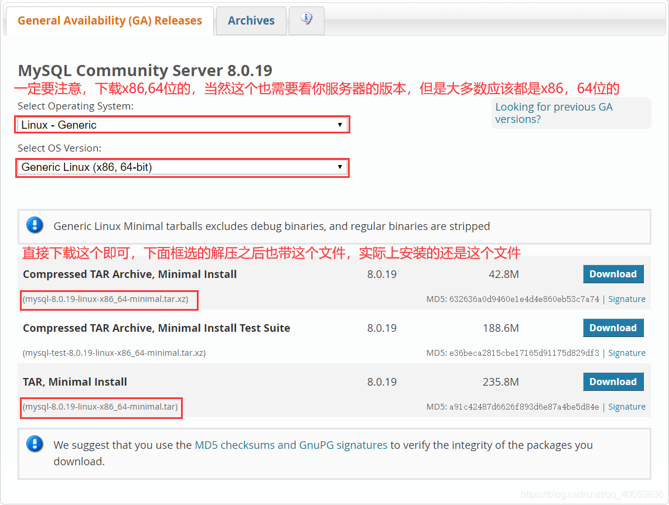Open Signature link for mysql-8.0.19 minimal.tar.xz
Image resolution: width=669 pixels, height=505 pixels.
(627, 299)
